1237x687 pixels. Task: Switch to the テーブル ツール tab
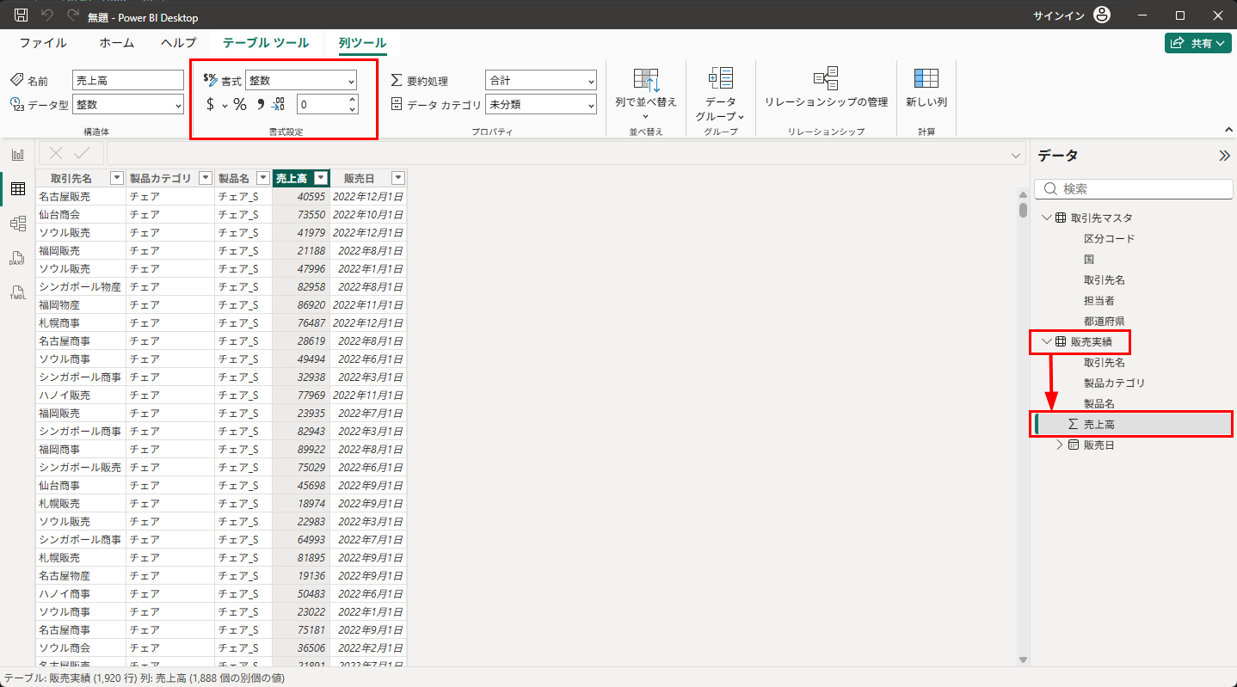coord(266,42)
